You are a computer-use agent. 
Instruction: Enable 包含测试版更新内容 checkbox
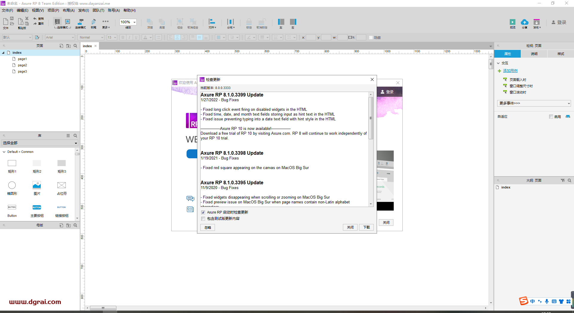coord(203,219)
